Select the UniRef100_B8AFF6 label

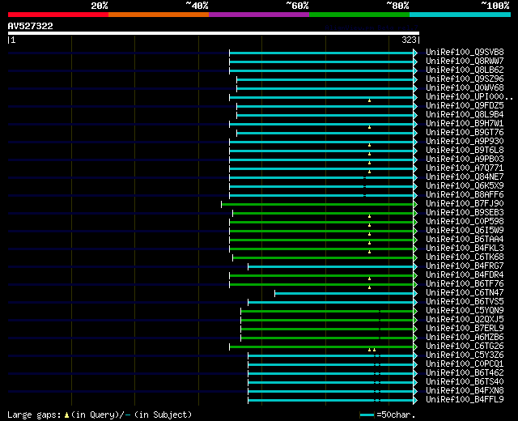pos(465,195)
